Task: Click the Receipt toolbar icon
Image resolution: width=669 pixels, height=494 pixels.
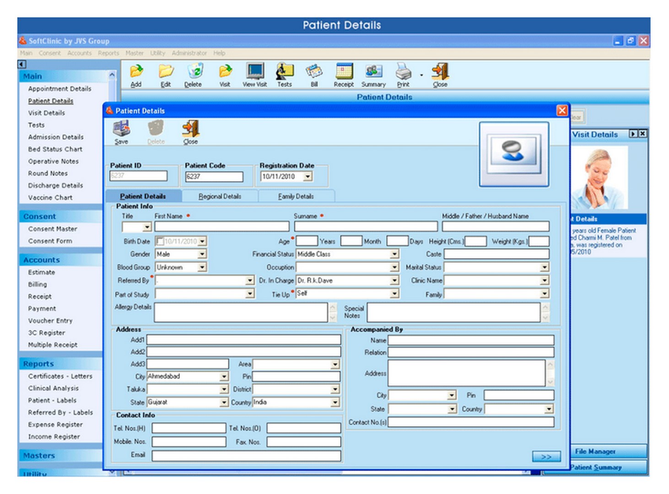Action: pos(344,72)
